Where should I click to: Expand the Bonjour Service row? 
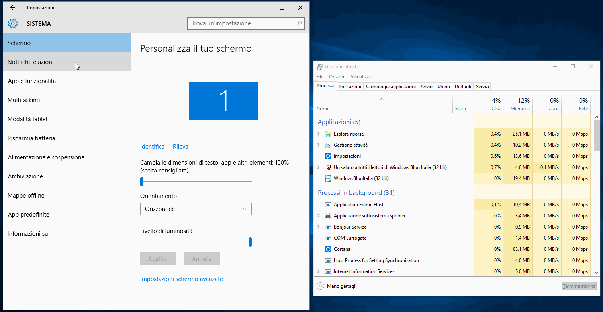pos(319,227)
